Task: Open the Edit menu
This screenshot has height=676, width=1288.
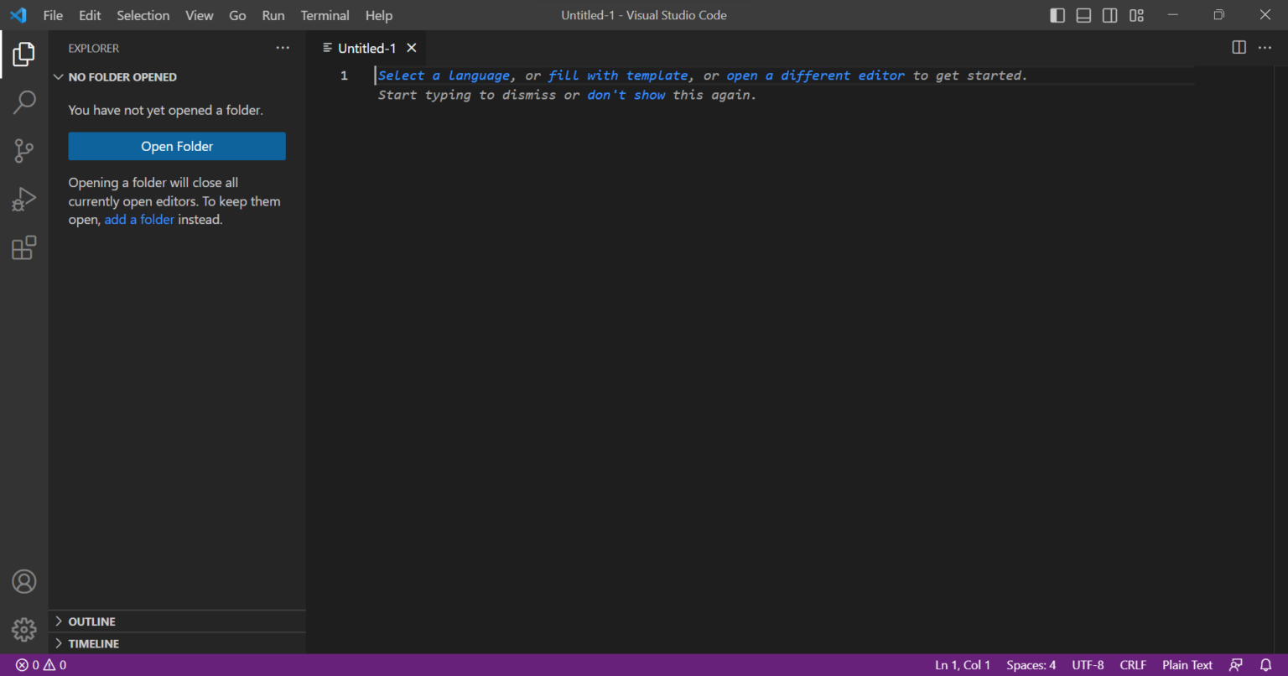Action: pyautogui.click(x=90, y=15)
